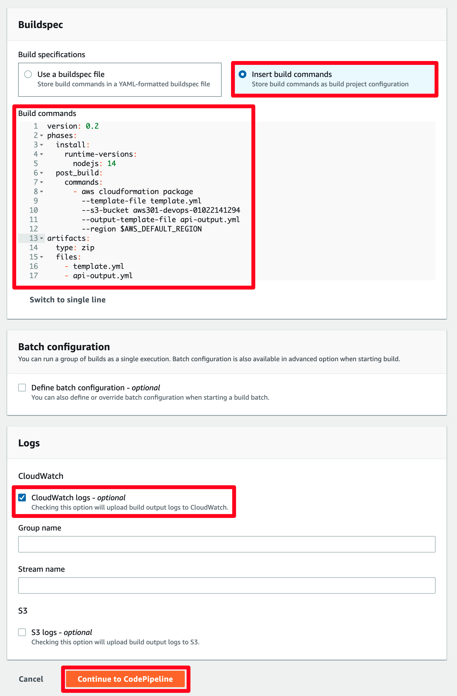Collapse the phases fold arrow on line 2
Image resolution: width=457 pixels, height=696 pixels.
pos(42,136)
